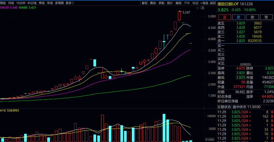
Task: Add stock via +自选 watchlist button
Action: click(204, 3)
